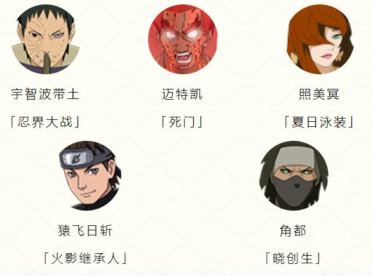Select the 「死门」 subtitle
373x276 pixels.
coord(182,122)
